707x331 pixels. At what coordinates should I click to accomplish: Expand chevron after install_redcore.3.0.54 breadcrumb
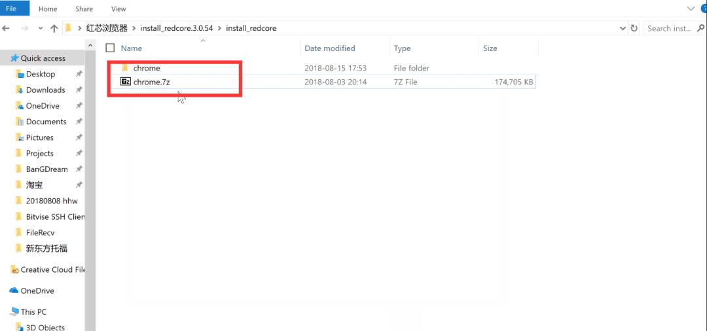pos(219,28)
